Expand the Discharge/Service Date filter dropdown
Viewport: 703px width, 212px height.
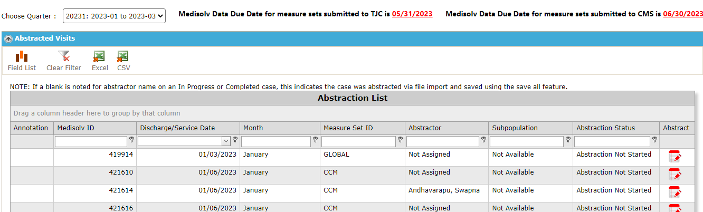[x=226, y=141]
